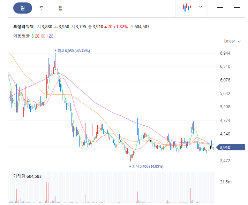Switch to the 주 (weekly) tab
248x205 pixels.
point(41,8)
